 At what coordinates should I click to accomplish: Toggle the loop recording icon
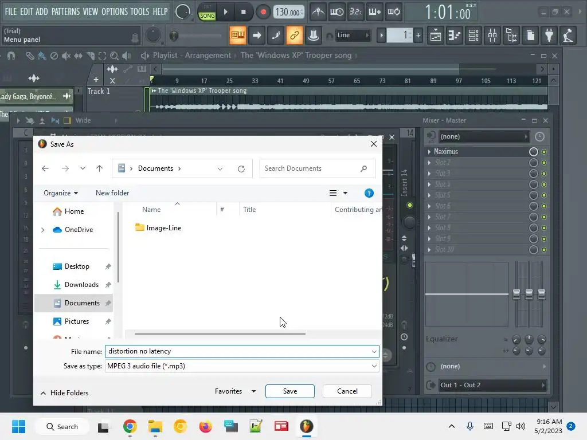tap(393, 12)
